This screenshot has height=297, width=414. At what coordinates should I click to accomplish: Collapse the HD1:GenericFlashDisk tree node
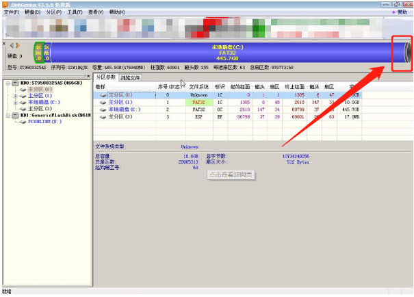(8, 116)
